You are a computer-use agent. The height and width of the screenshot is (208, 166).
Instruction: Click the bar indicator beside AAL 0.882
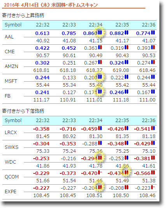pyautogui.click(x=126, y=33)
